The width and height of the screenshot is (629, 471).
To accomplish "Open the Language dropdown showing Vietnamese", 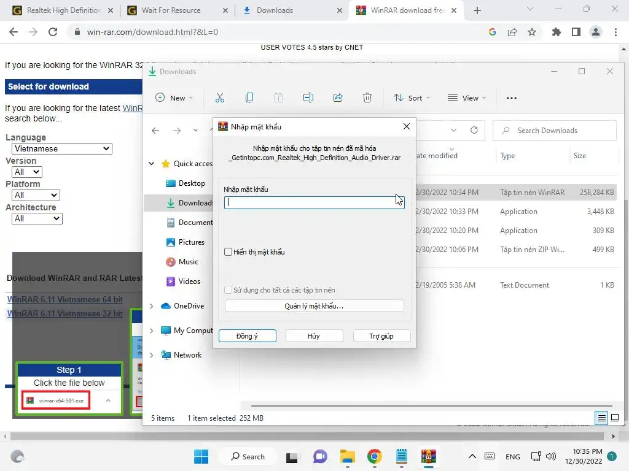I will [62, 148].
